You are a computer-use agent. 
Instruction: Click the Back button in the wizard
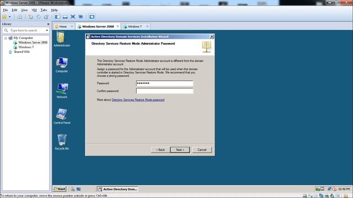161,150
